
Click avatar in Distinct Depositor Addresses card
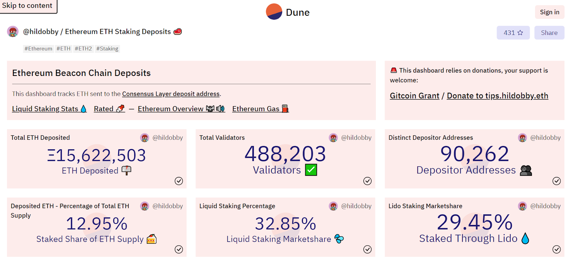click(523, 138)
